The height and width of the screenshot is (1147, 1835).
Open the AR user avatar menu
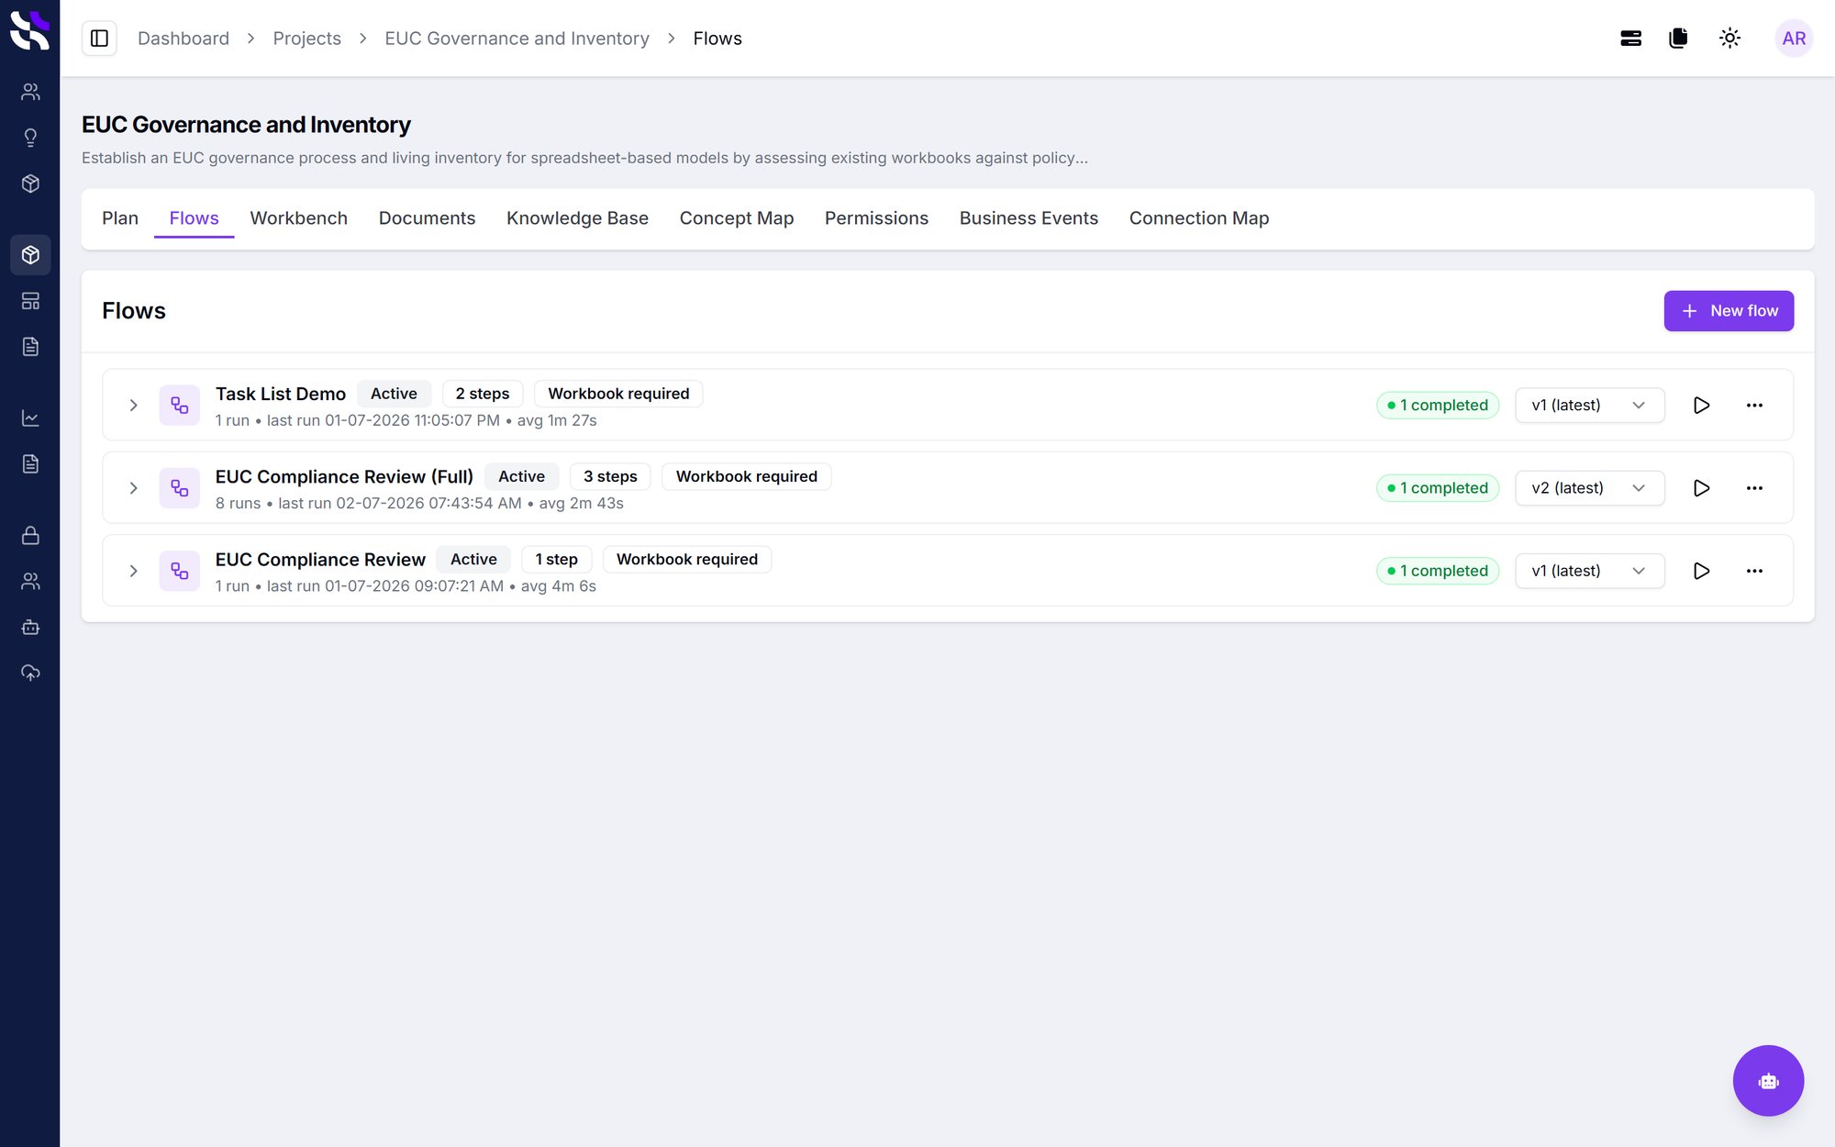coord(1794,39)
